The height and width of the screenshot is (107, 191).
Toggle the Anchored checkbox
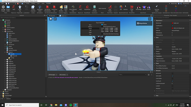(x=172, y=73)
